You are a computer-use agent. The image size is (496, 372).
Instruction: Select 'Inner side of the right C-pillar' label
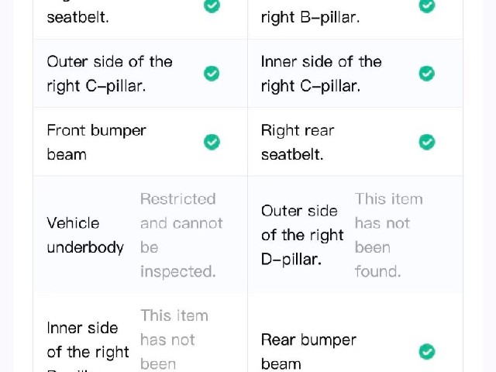click(322, 74)
